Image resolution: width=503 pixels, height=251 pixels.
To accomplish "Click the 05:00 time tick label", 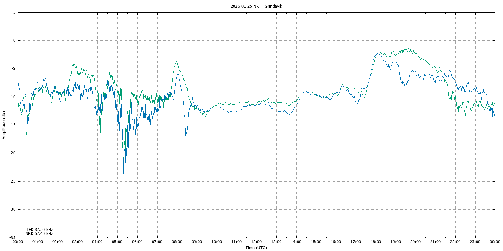I will click(x=117, y=242).
